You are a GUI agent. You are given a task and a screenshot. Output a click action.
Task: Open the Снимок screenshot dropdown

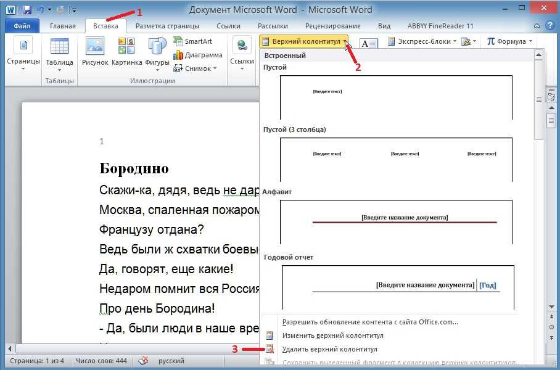(195, 68)
